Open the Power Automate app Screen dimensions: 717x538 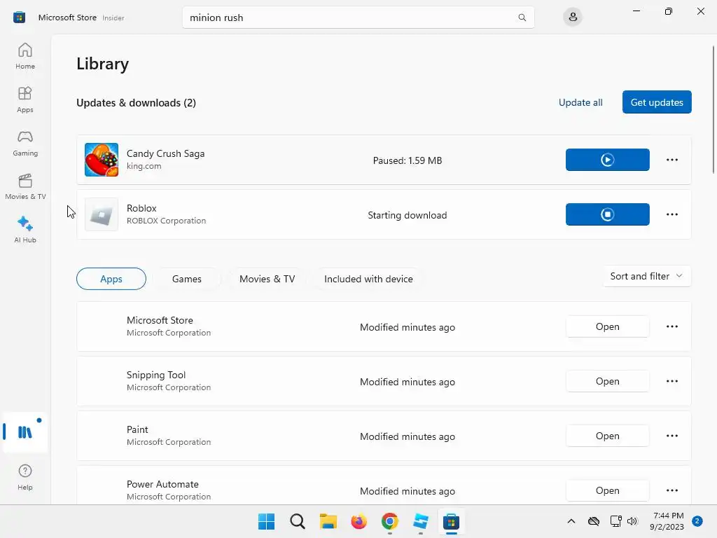tap(607, 490)
